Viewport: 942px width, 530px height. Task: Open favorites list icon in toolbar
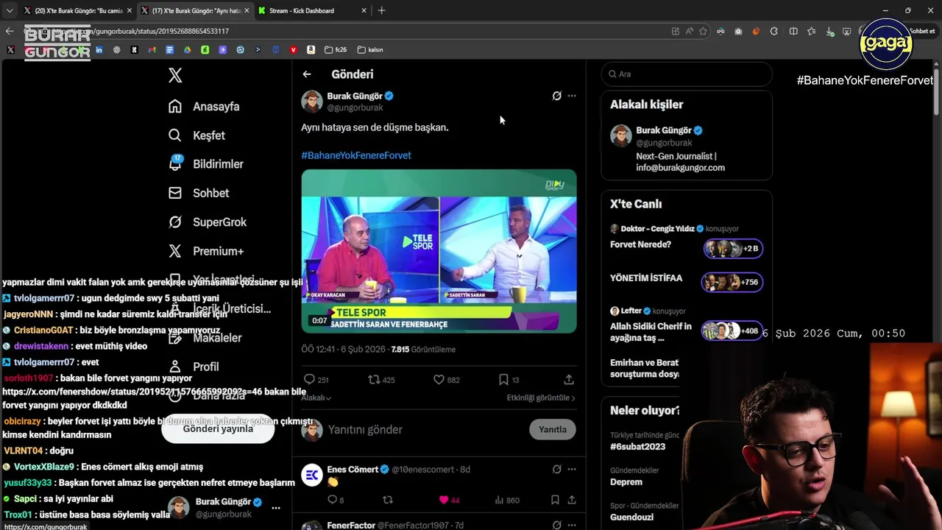coord(811,31)
